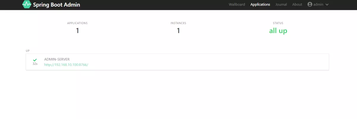The height and width of the screenshot is (119, 357).
Task: Open the admin user menu
Action: (x=318, y=4)
